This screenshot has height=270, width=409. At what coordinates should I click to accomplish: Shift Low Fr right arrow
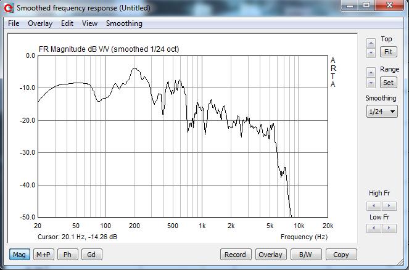[389, 228]
